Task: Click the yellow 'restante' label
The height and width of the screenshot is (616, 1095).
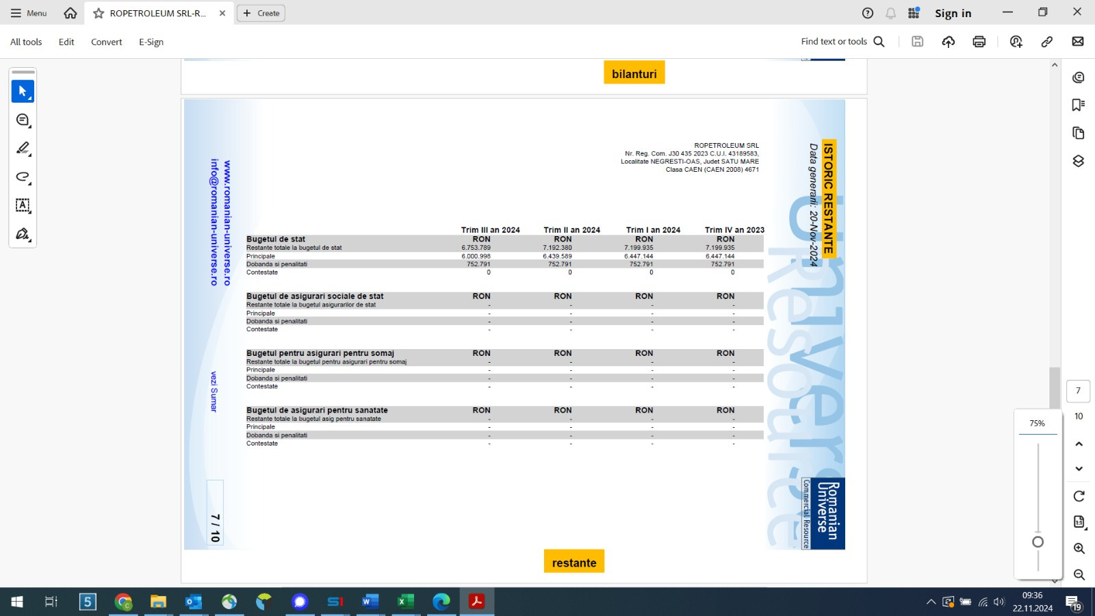Action: pos(574,562)
